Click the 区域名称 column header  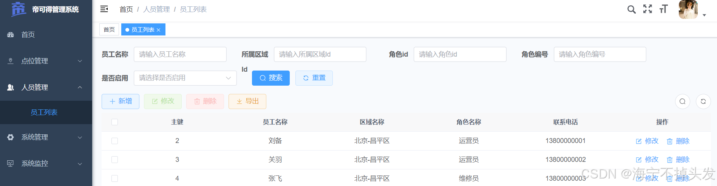[372, 122]
